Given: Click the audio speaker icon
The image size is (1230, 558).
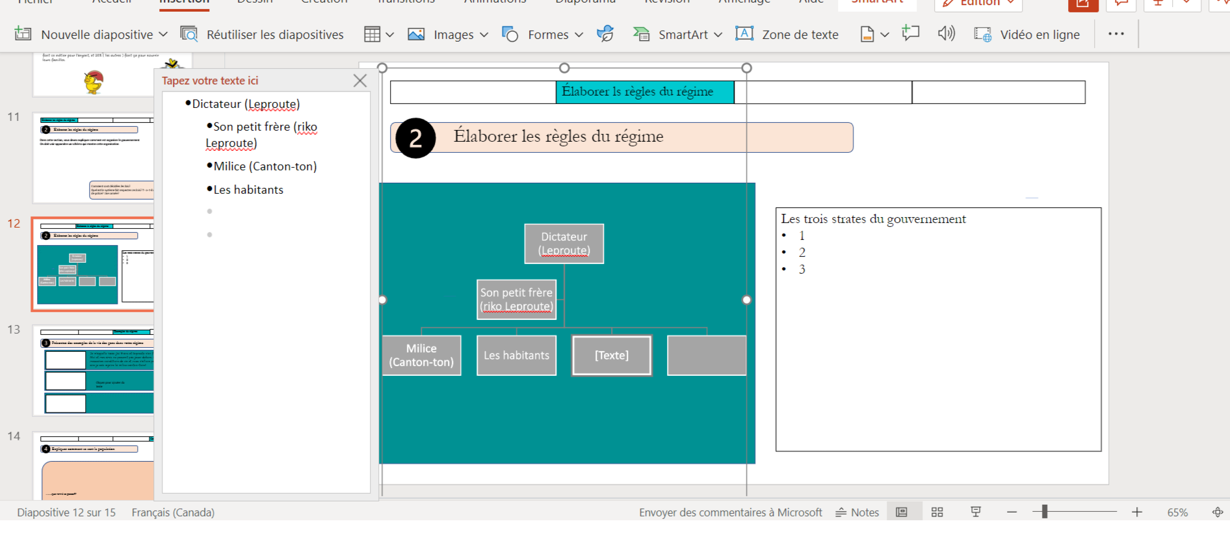Looking at the screenshot, I should 946,34.
